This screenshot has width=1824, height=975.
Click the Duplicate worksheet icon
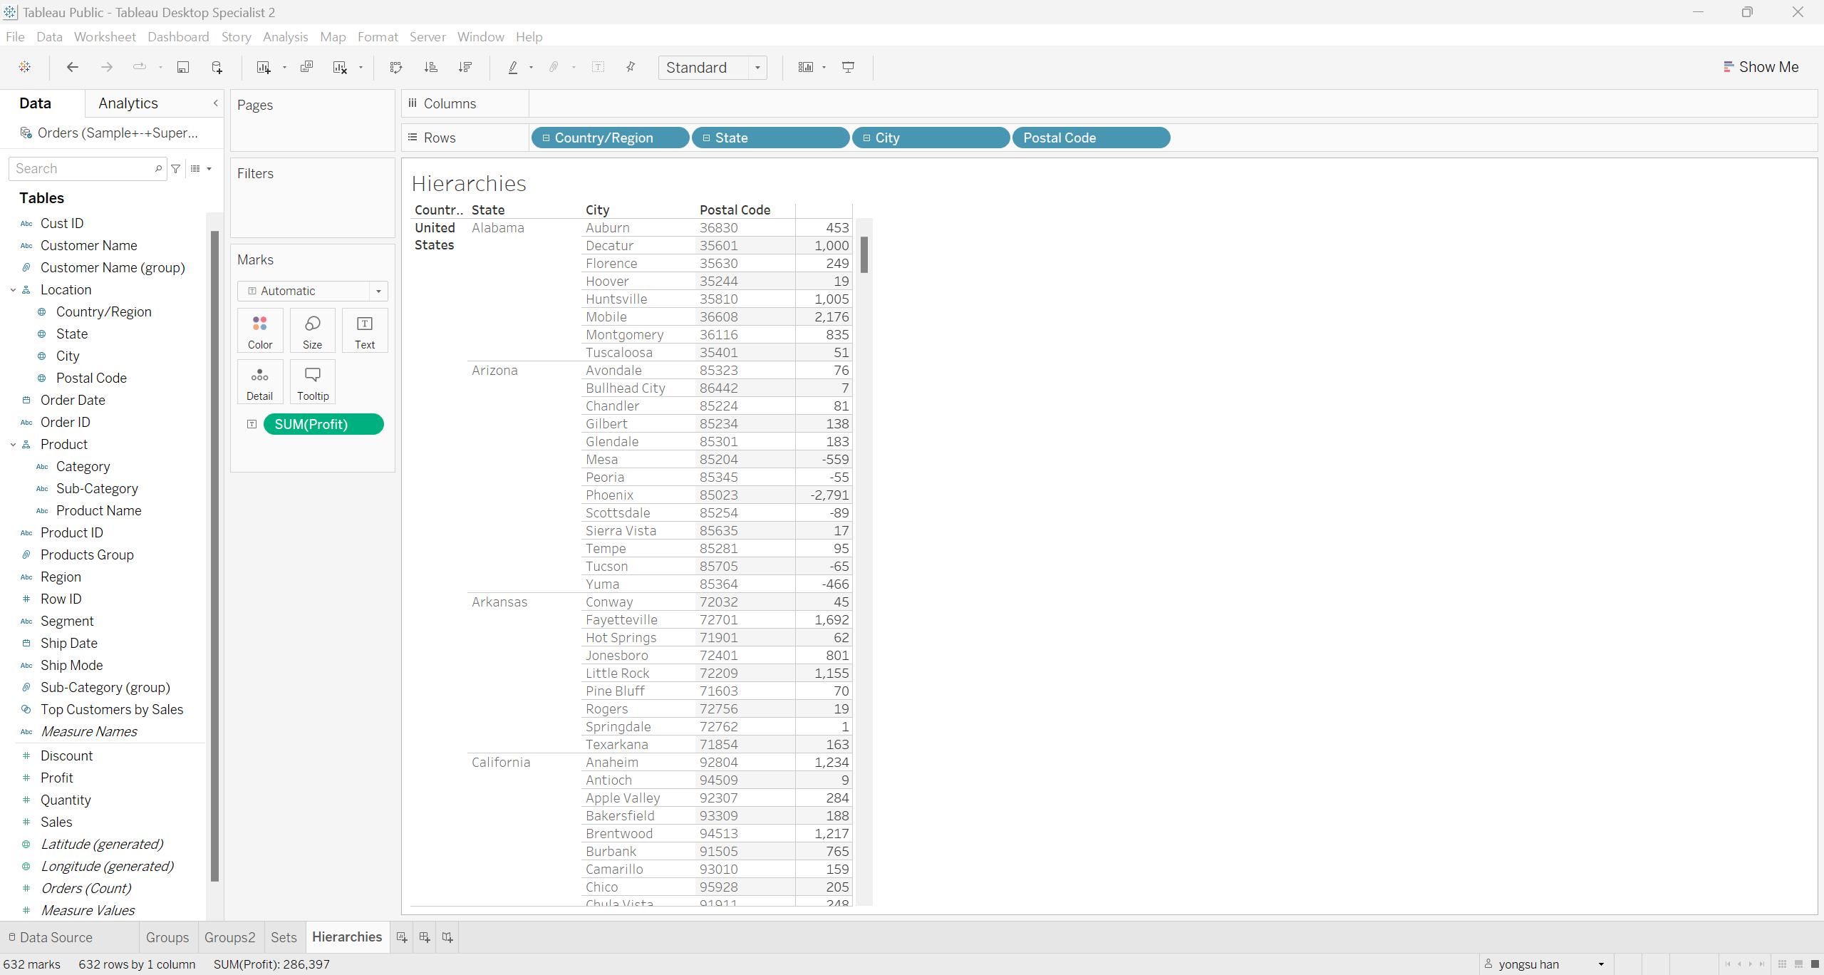tap(306, 67)
